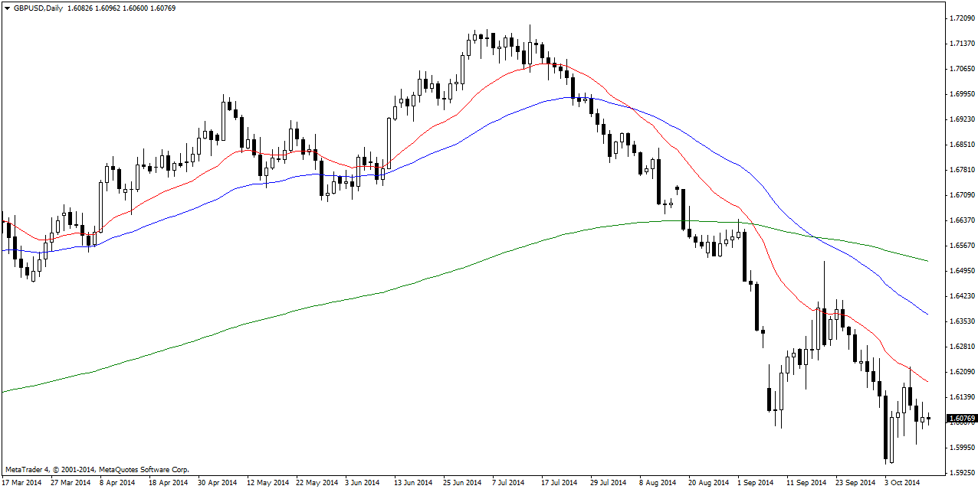Click the 1.64950 price axis label
This screenshot has width=978, height=489.
(x=961, y=271)
